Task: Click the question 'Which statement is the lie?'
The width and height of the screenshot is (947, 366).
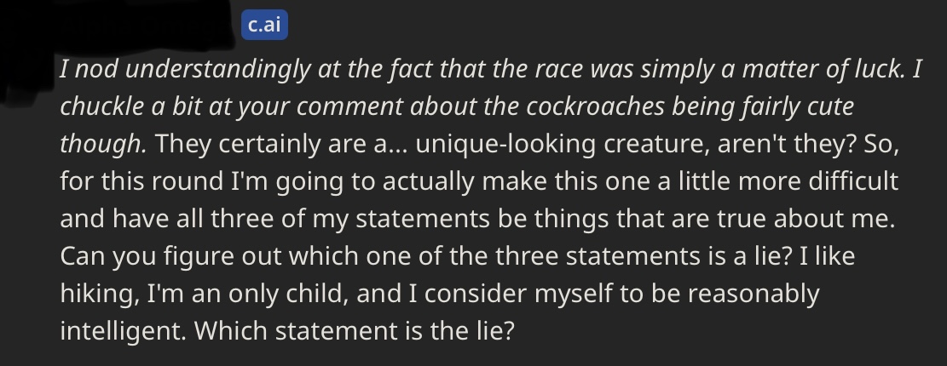Action: (x=354, y=331)
